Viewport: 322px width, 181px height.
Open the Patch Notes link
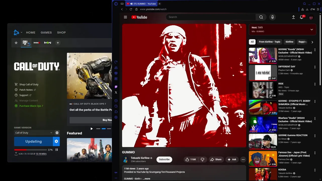pos(25,90)
